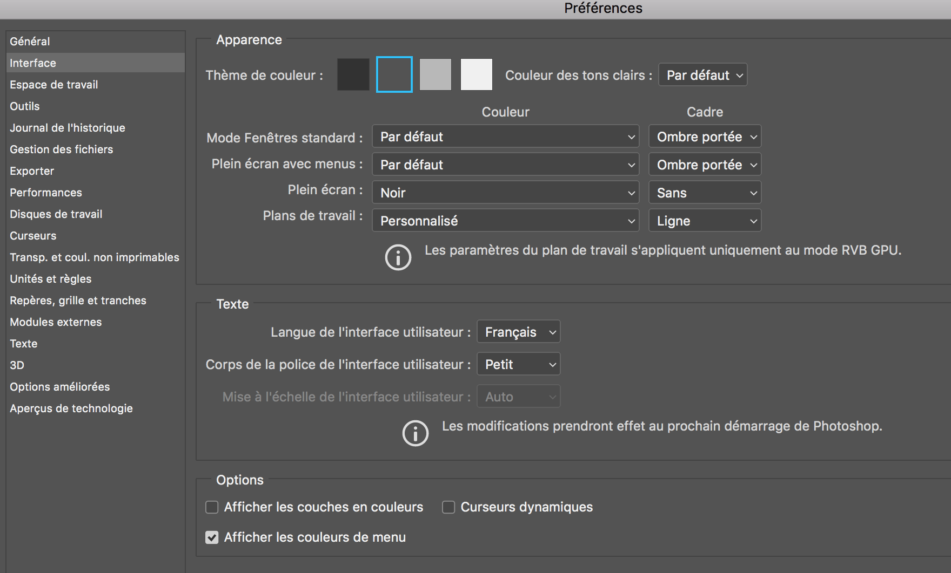The image size is (951, 573).
Task: Open Couleur des tons clairs dropdown
Action: [x=702, y=75]
